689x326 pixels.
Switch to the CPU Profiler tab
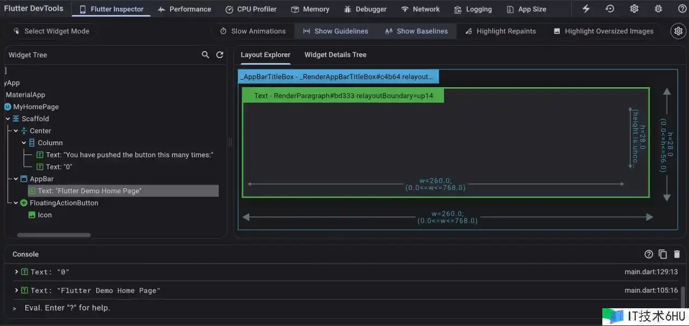(x=251, y=9)
